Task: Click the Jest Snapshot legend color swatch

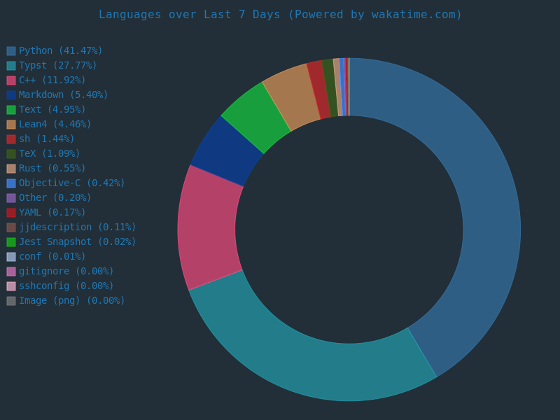Action: click(x=11, y=242)
